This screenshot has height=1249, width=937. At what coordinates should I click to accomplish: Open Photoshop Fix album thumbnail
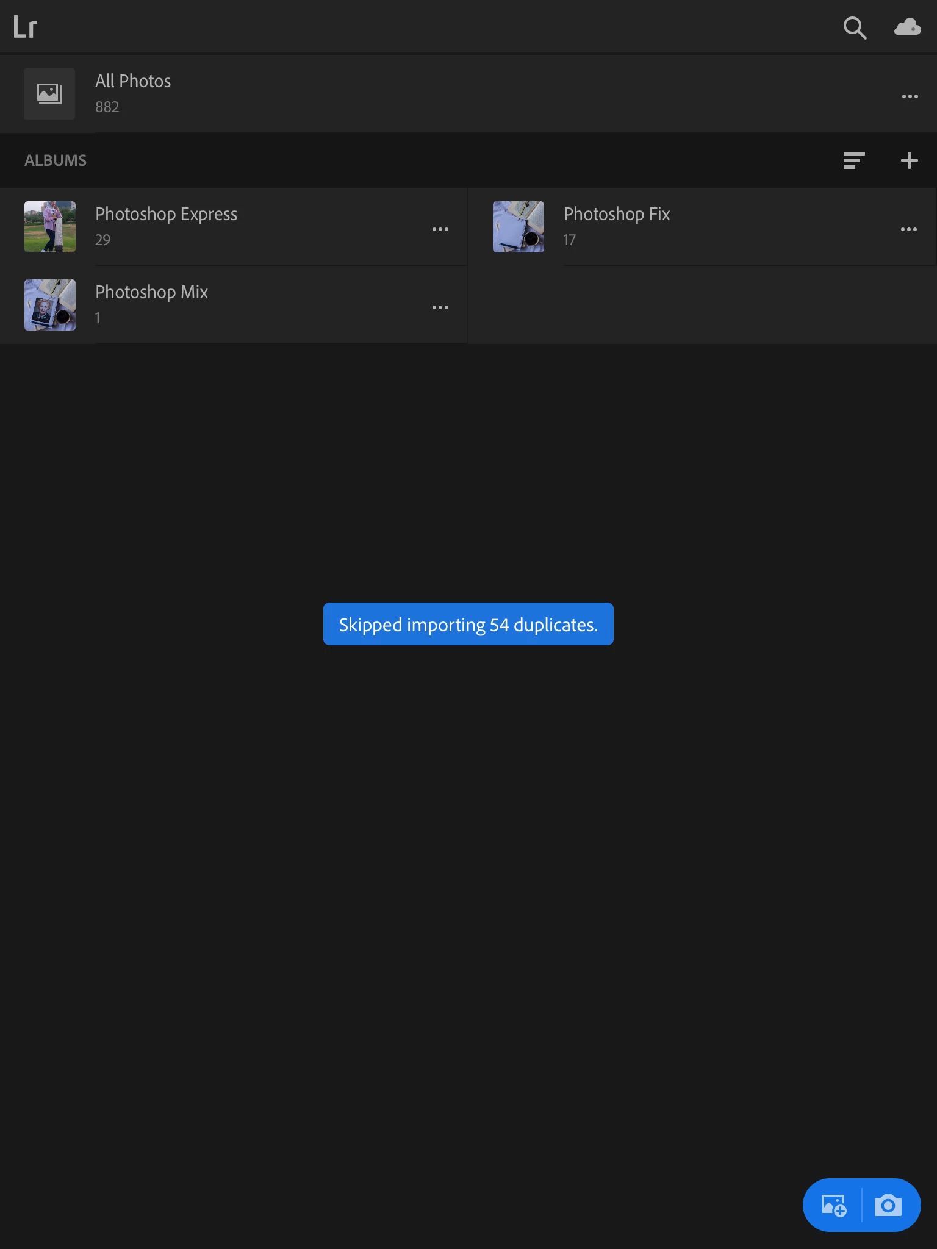(519, 227)
